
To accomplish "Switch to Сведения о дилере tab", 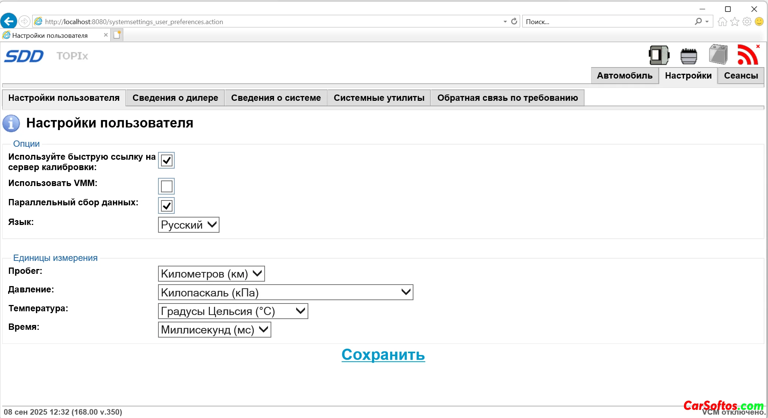I will pyautogui.click(x=175, y=98).
